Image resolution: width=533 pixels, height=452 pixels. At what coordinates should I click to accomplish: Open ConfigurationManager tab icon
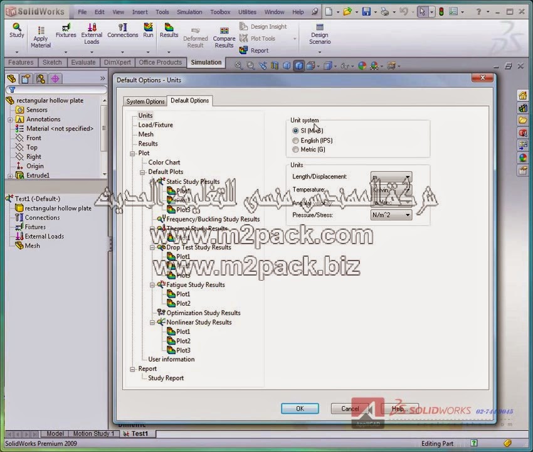(41, 79)
